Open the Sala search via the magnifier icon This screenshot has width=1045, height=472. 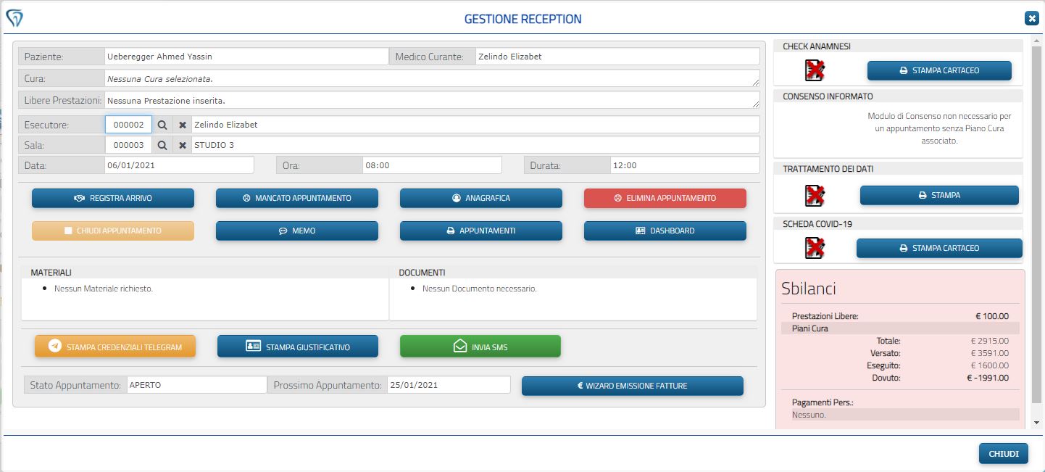162,144
